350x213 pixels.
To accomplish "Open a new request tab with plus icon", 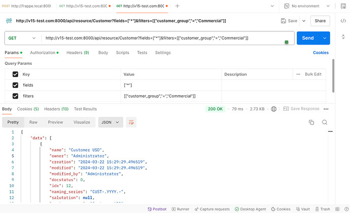I will pos(177,6).
